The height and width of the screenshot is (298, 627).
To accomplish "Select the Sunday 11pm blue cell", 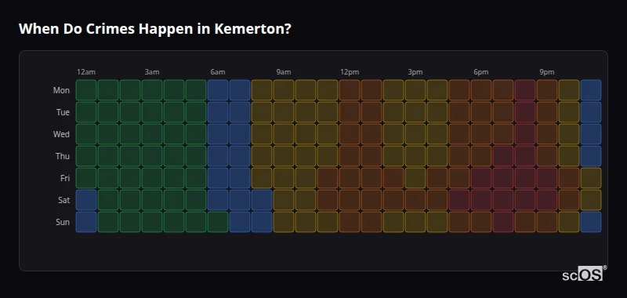I will [591, 222].
